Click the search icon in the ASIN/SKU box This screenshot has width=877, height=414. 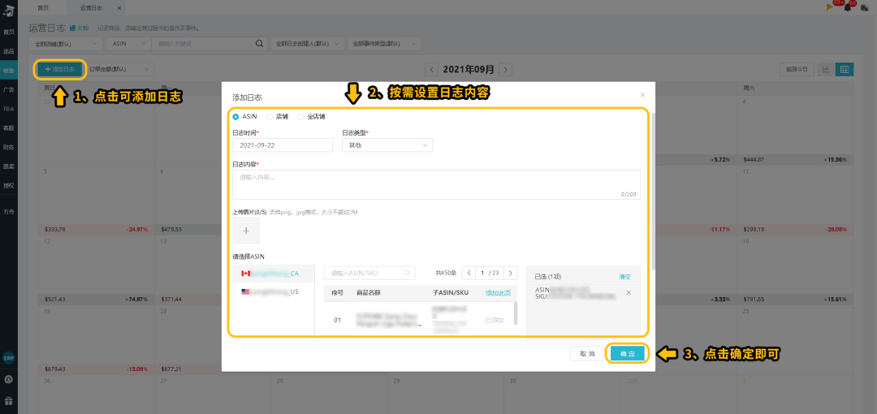tap(408, 273)
